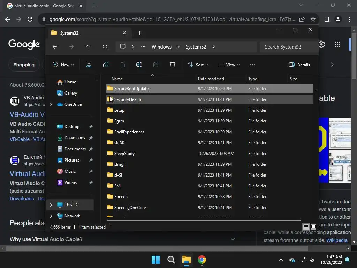Open Google settings gear icon

322,44
